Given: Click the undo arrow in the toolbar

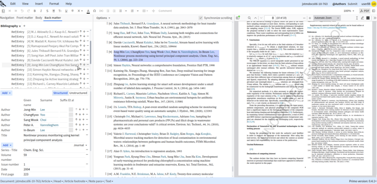Looking at the screenshot, I should (22, 11).
